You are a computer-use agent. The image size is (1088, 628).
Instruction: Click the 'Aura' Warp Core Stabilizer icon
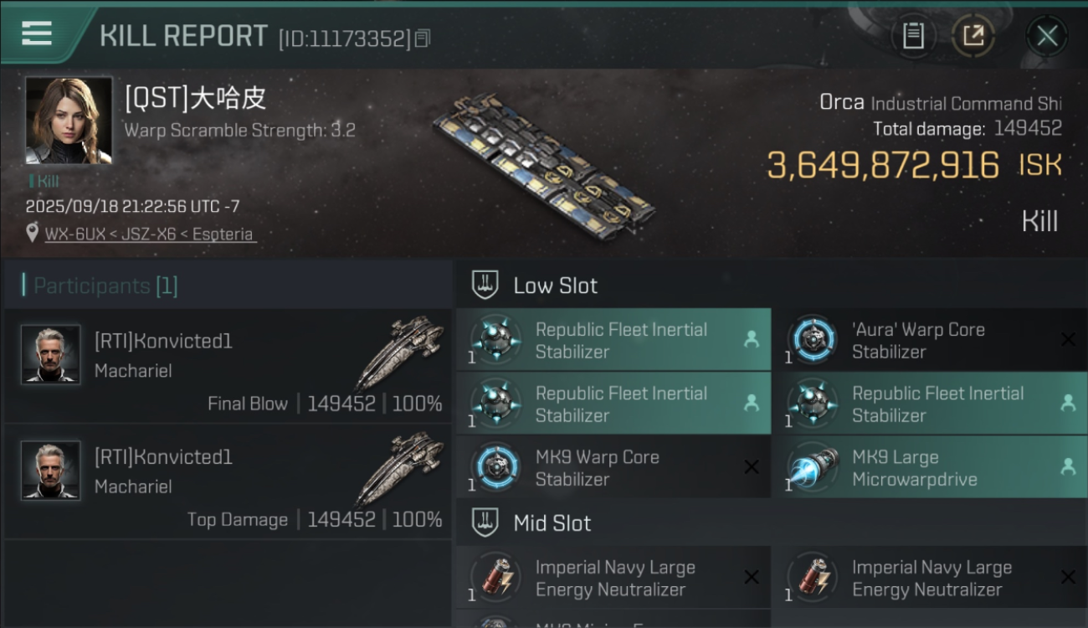[813, 340]
